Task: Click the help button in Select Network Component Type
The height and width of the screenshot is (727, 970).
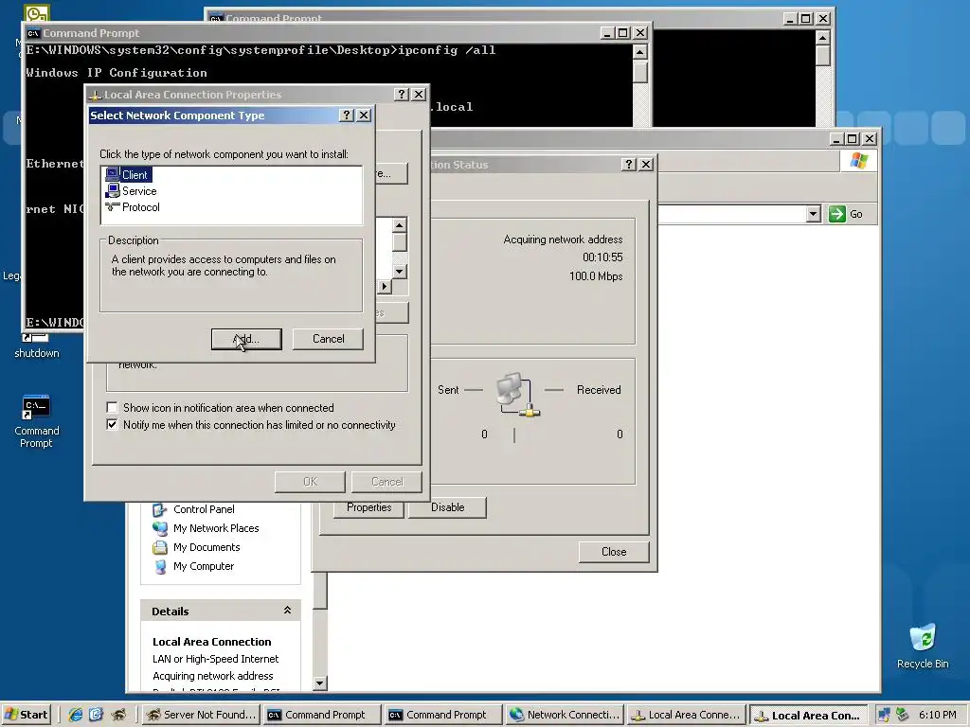Action: 347,115
